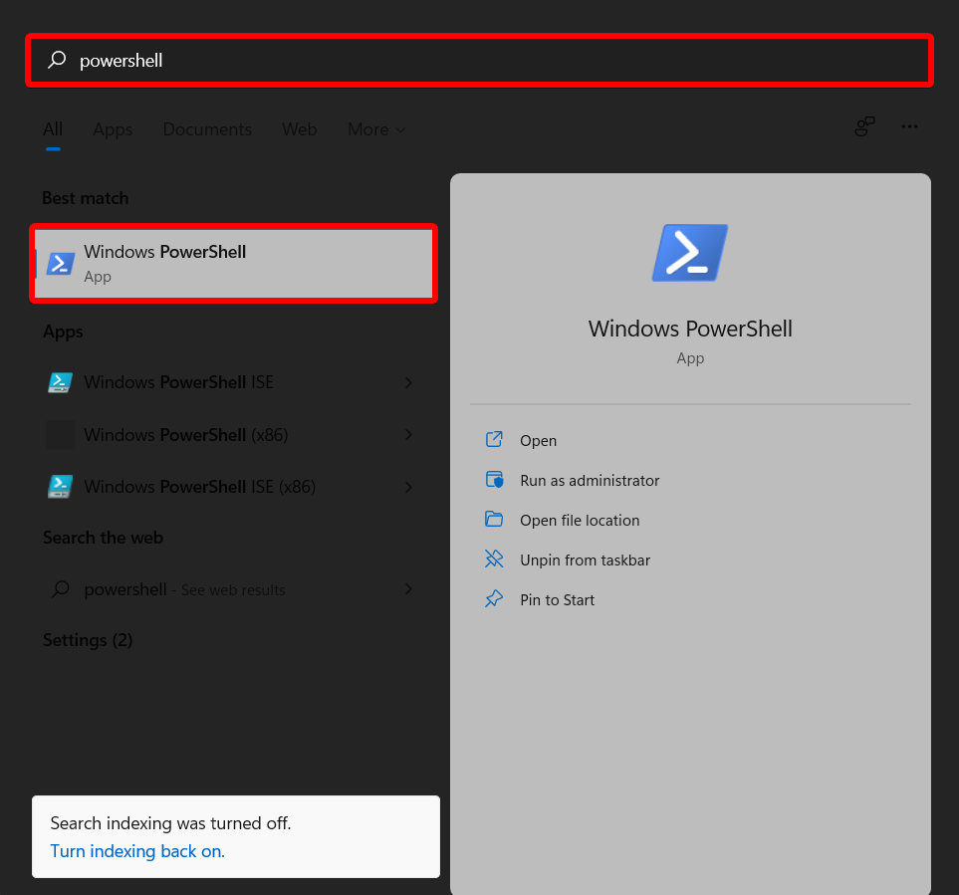The height and width of the screenshot is (895, 959).
Task: Choose Unpin from taskbar
Action: tap(585, 559)
